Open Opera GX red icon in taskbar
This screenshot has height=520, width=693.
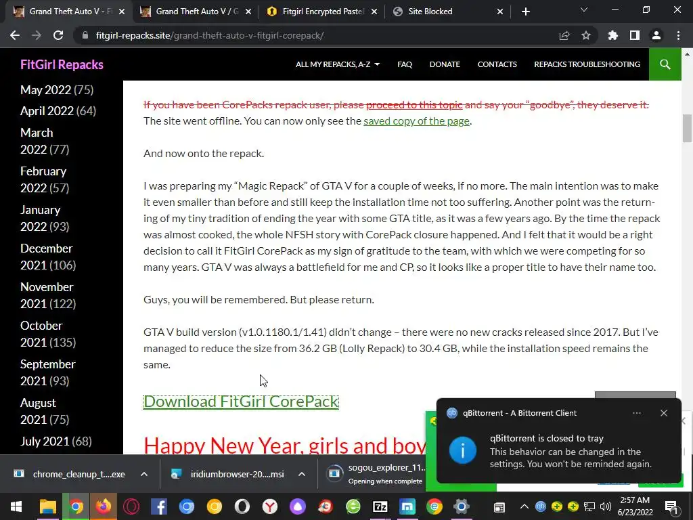pos(131,506)
